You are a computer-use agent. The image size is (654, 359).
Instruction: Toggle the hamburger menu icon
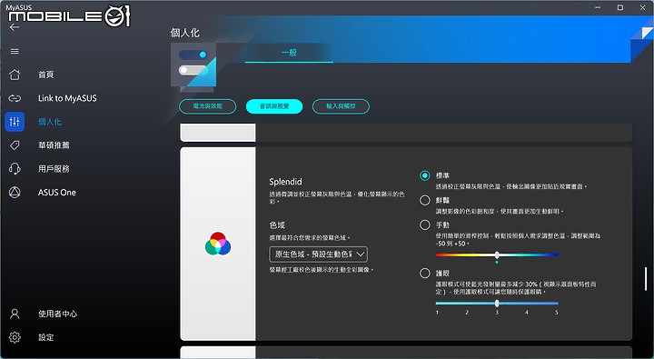click(x=15, y=51)
